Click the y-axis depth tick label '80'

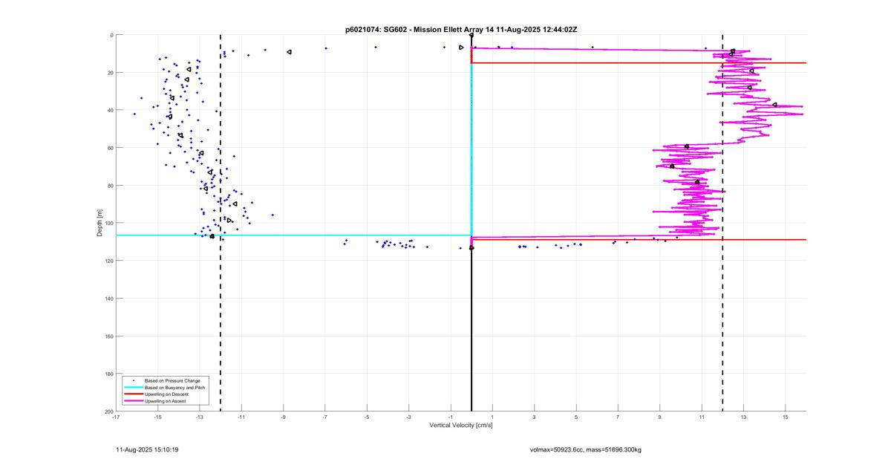point(110,186)
